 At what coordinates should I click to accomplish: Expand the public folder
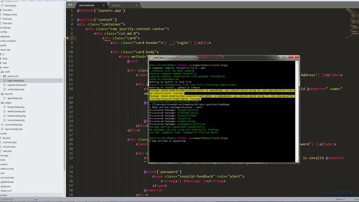(3, 45)
